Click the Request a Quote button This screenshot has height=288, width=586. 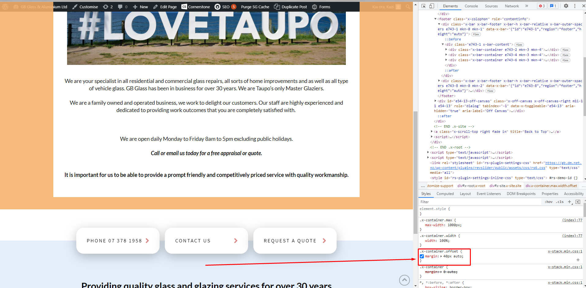pyautogui.click(x=295, y=241)
